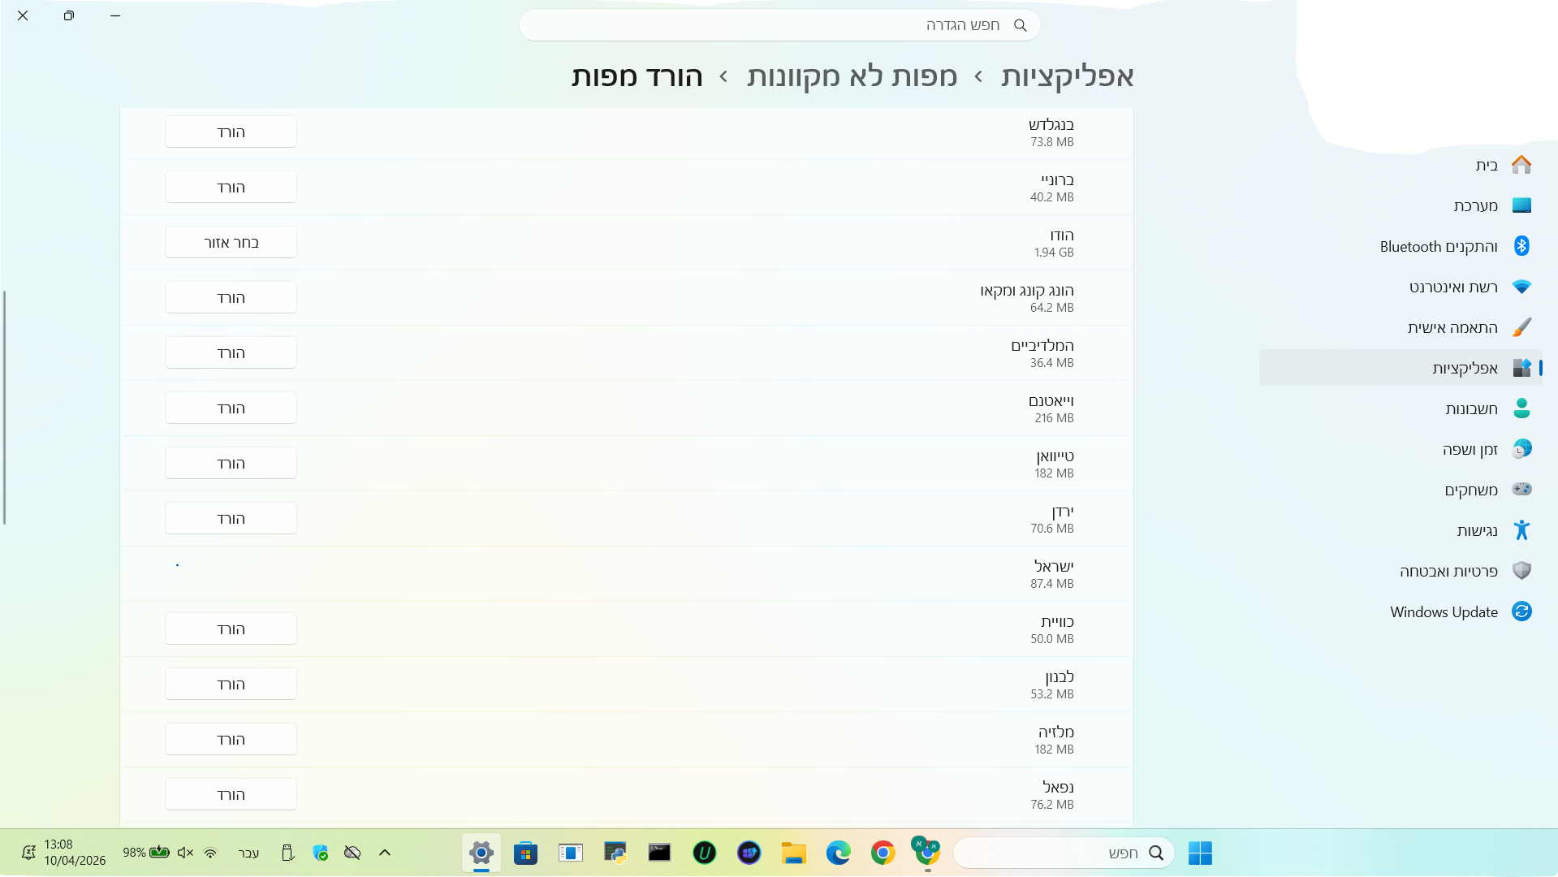The width and height of the screenshot is (1558, 877).
Task: Click the settings search field
Action: click(x=779, y=25)
